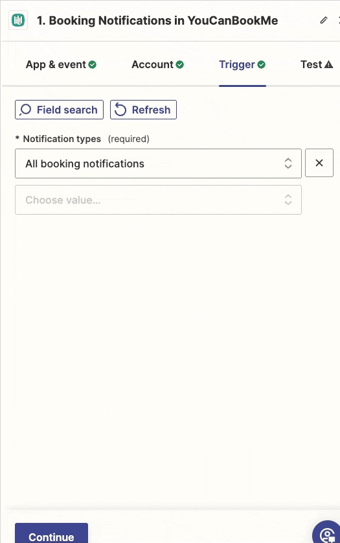Viewport: 340px width, 543px height.
Task: Click the pencil rename step icon
Action: pyautogui.click(x=323, y=20)
